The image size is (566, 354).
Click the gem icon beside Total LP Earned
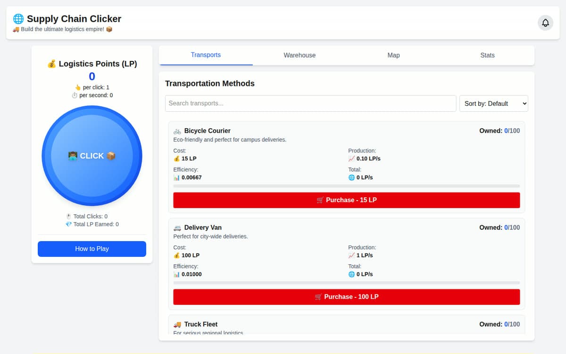tap(68, 224)
